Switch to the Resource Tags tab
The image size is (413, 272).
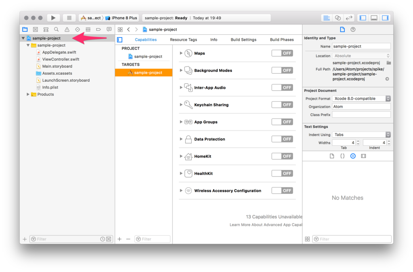(184, 40)
